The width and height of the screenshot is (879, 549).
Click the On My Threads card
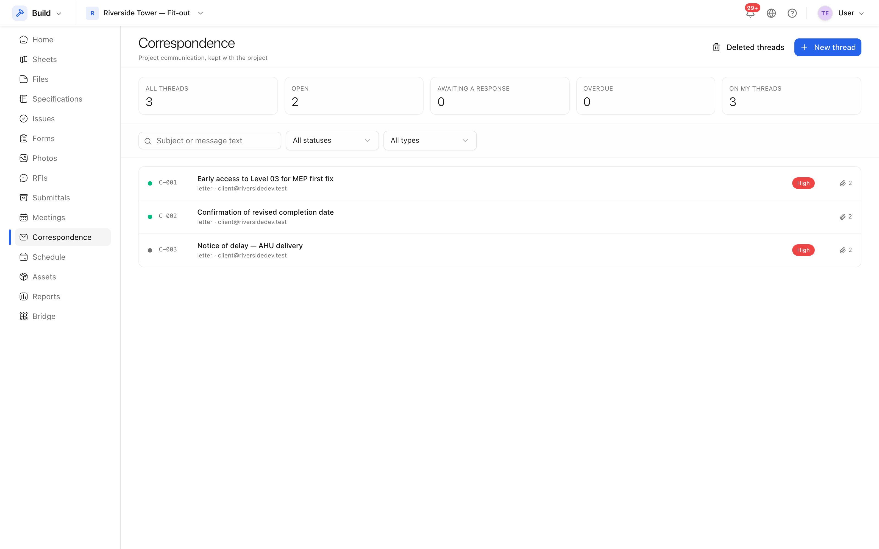coord(791,96)
